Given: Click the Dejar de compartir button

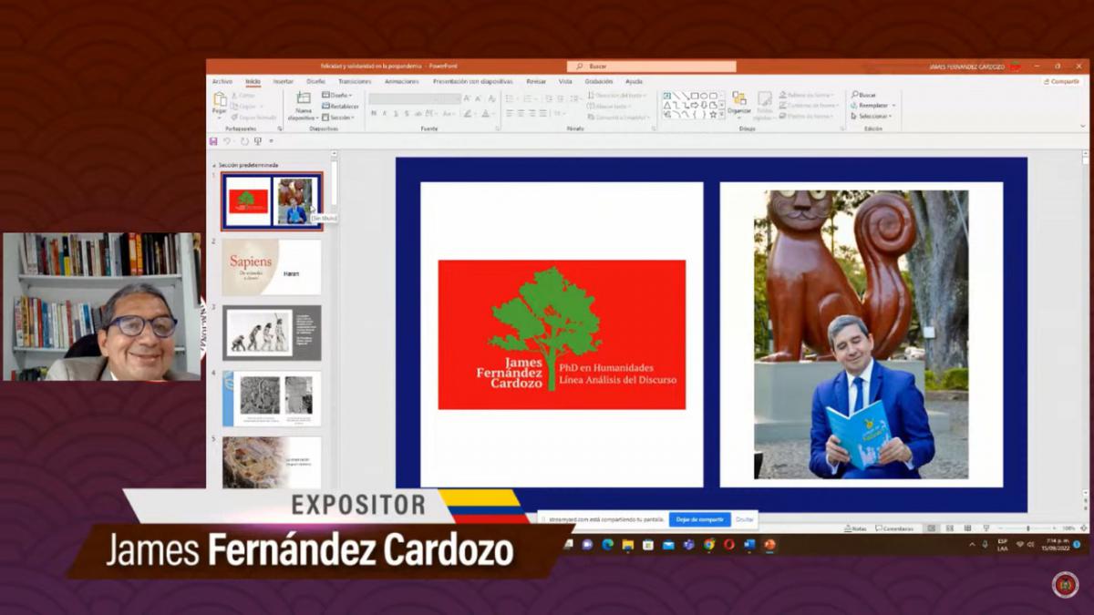Looking at the screenshot, I should (x=699, y=519).
